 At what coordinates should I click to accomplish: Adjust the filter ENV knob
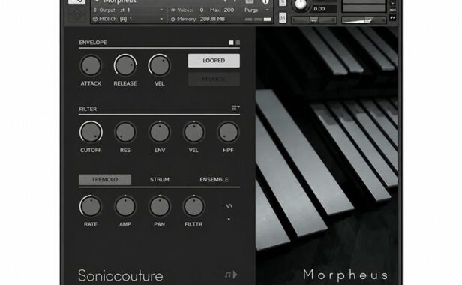coord(160,132)
